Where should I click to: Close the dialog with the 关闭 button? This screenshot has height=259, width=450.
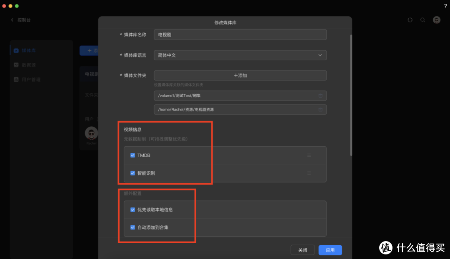point(302,250)
